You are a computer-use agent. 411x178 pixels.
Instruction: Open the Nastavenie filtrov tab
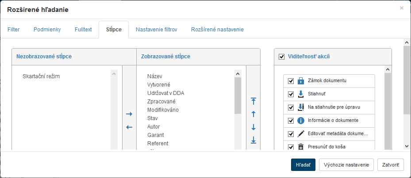(156, 30)
